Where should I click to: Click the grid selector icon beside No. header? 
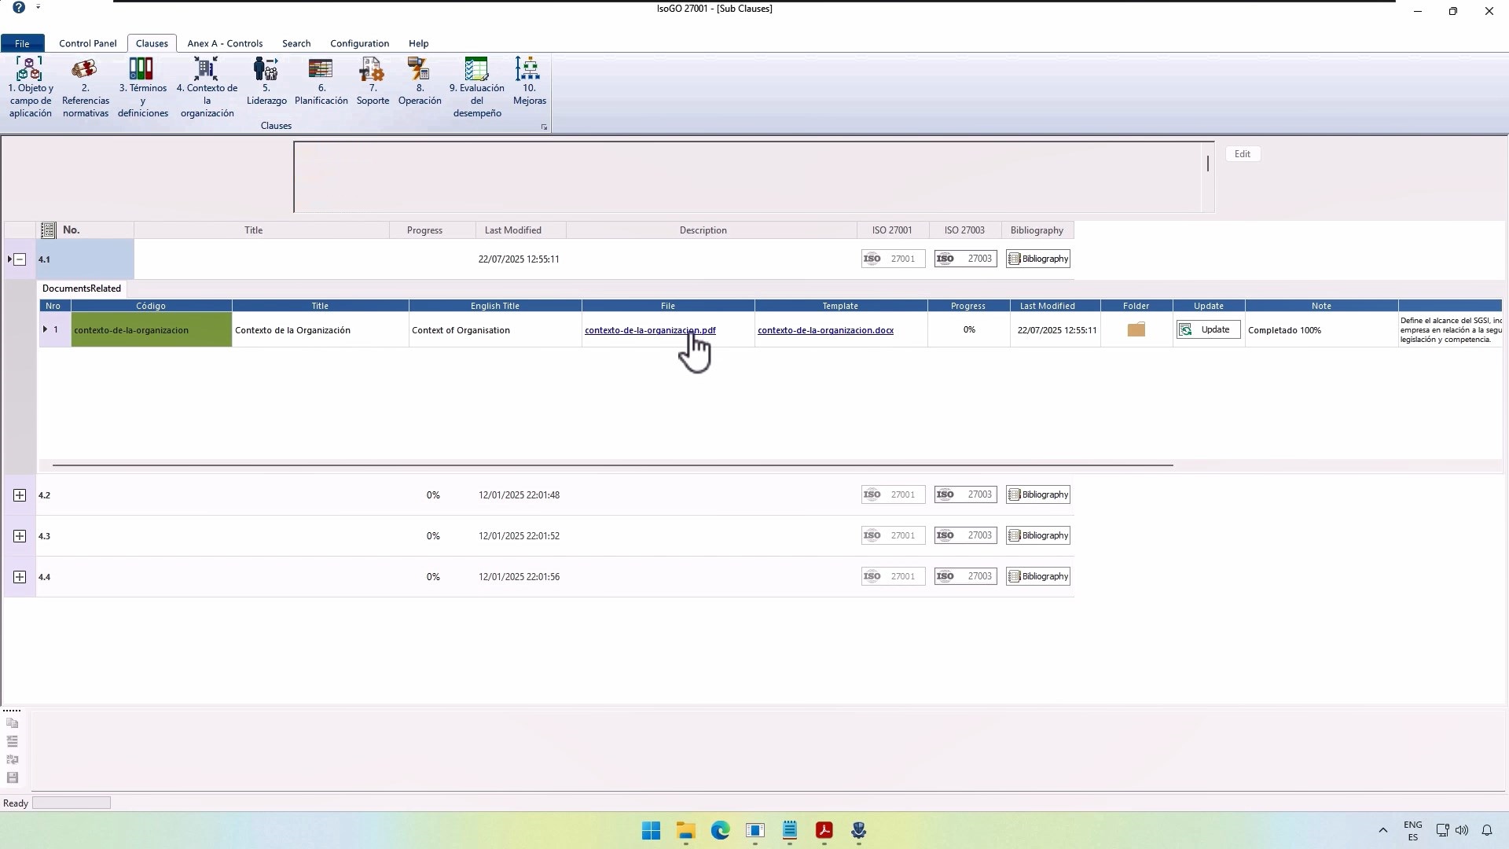point(48,230)
